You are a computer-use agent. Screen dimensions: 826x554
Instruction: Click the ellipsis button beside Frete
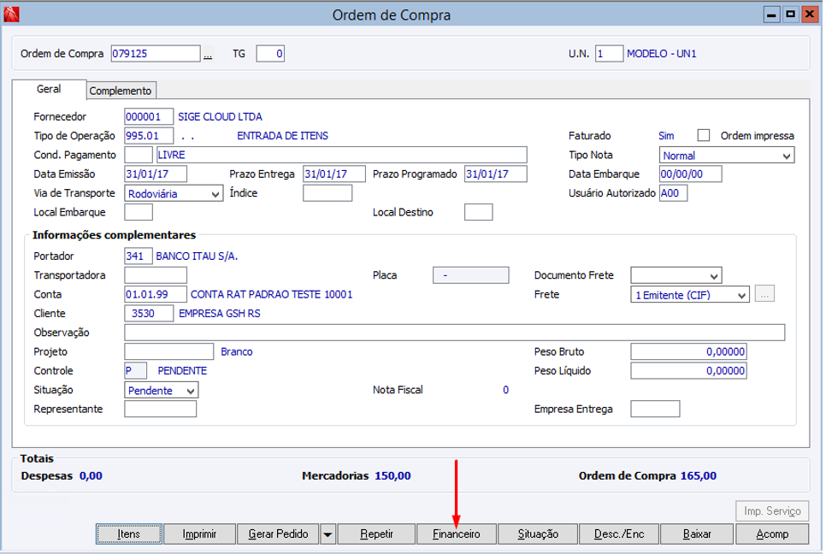click(x=764, y=294)
